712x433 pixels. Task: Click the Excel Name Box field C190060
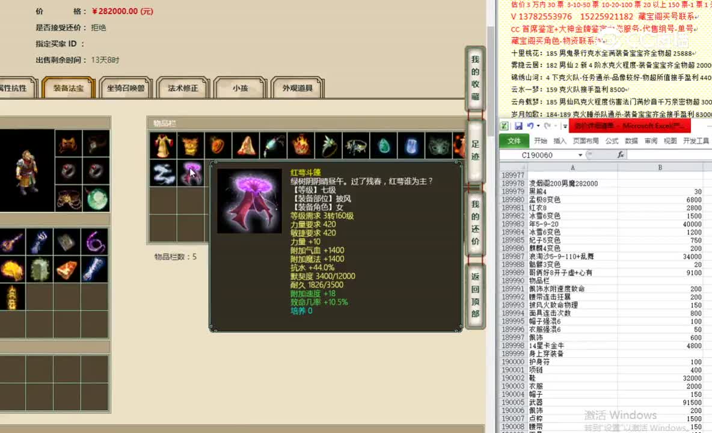coord(538,155)
